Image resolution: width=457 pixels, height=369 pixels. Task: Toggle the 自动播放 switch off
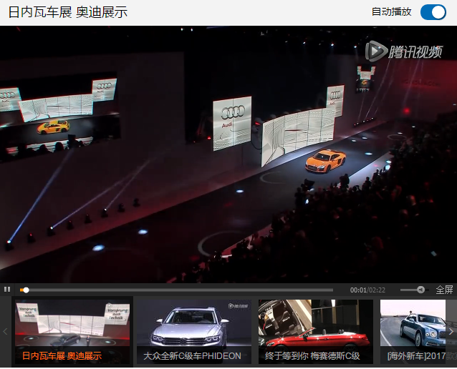point(433,12)
